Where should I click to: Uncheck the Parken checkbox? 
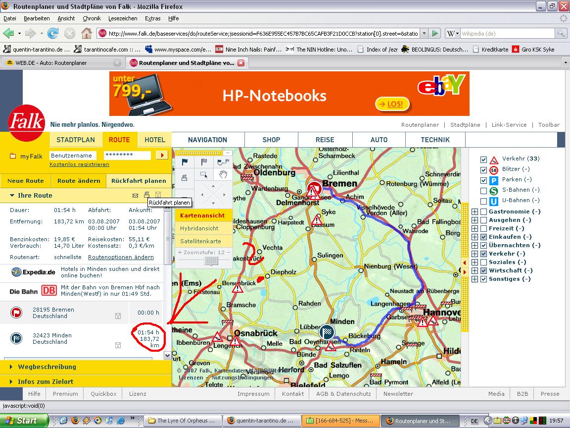(x=483, y=180)
